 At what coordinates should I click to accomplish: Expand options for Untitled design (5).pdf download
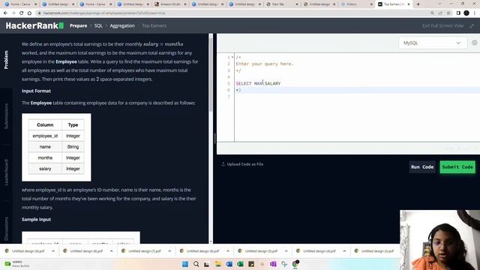(x=286, y=251)
